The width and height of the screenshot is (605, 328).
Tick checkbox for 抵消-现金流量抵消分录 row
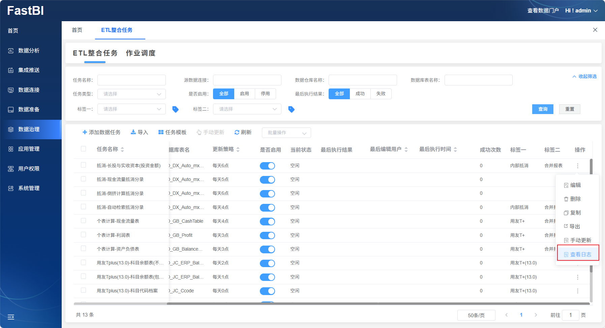pyautogui.click(x=84, y=179)
